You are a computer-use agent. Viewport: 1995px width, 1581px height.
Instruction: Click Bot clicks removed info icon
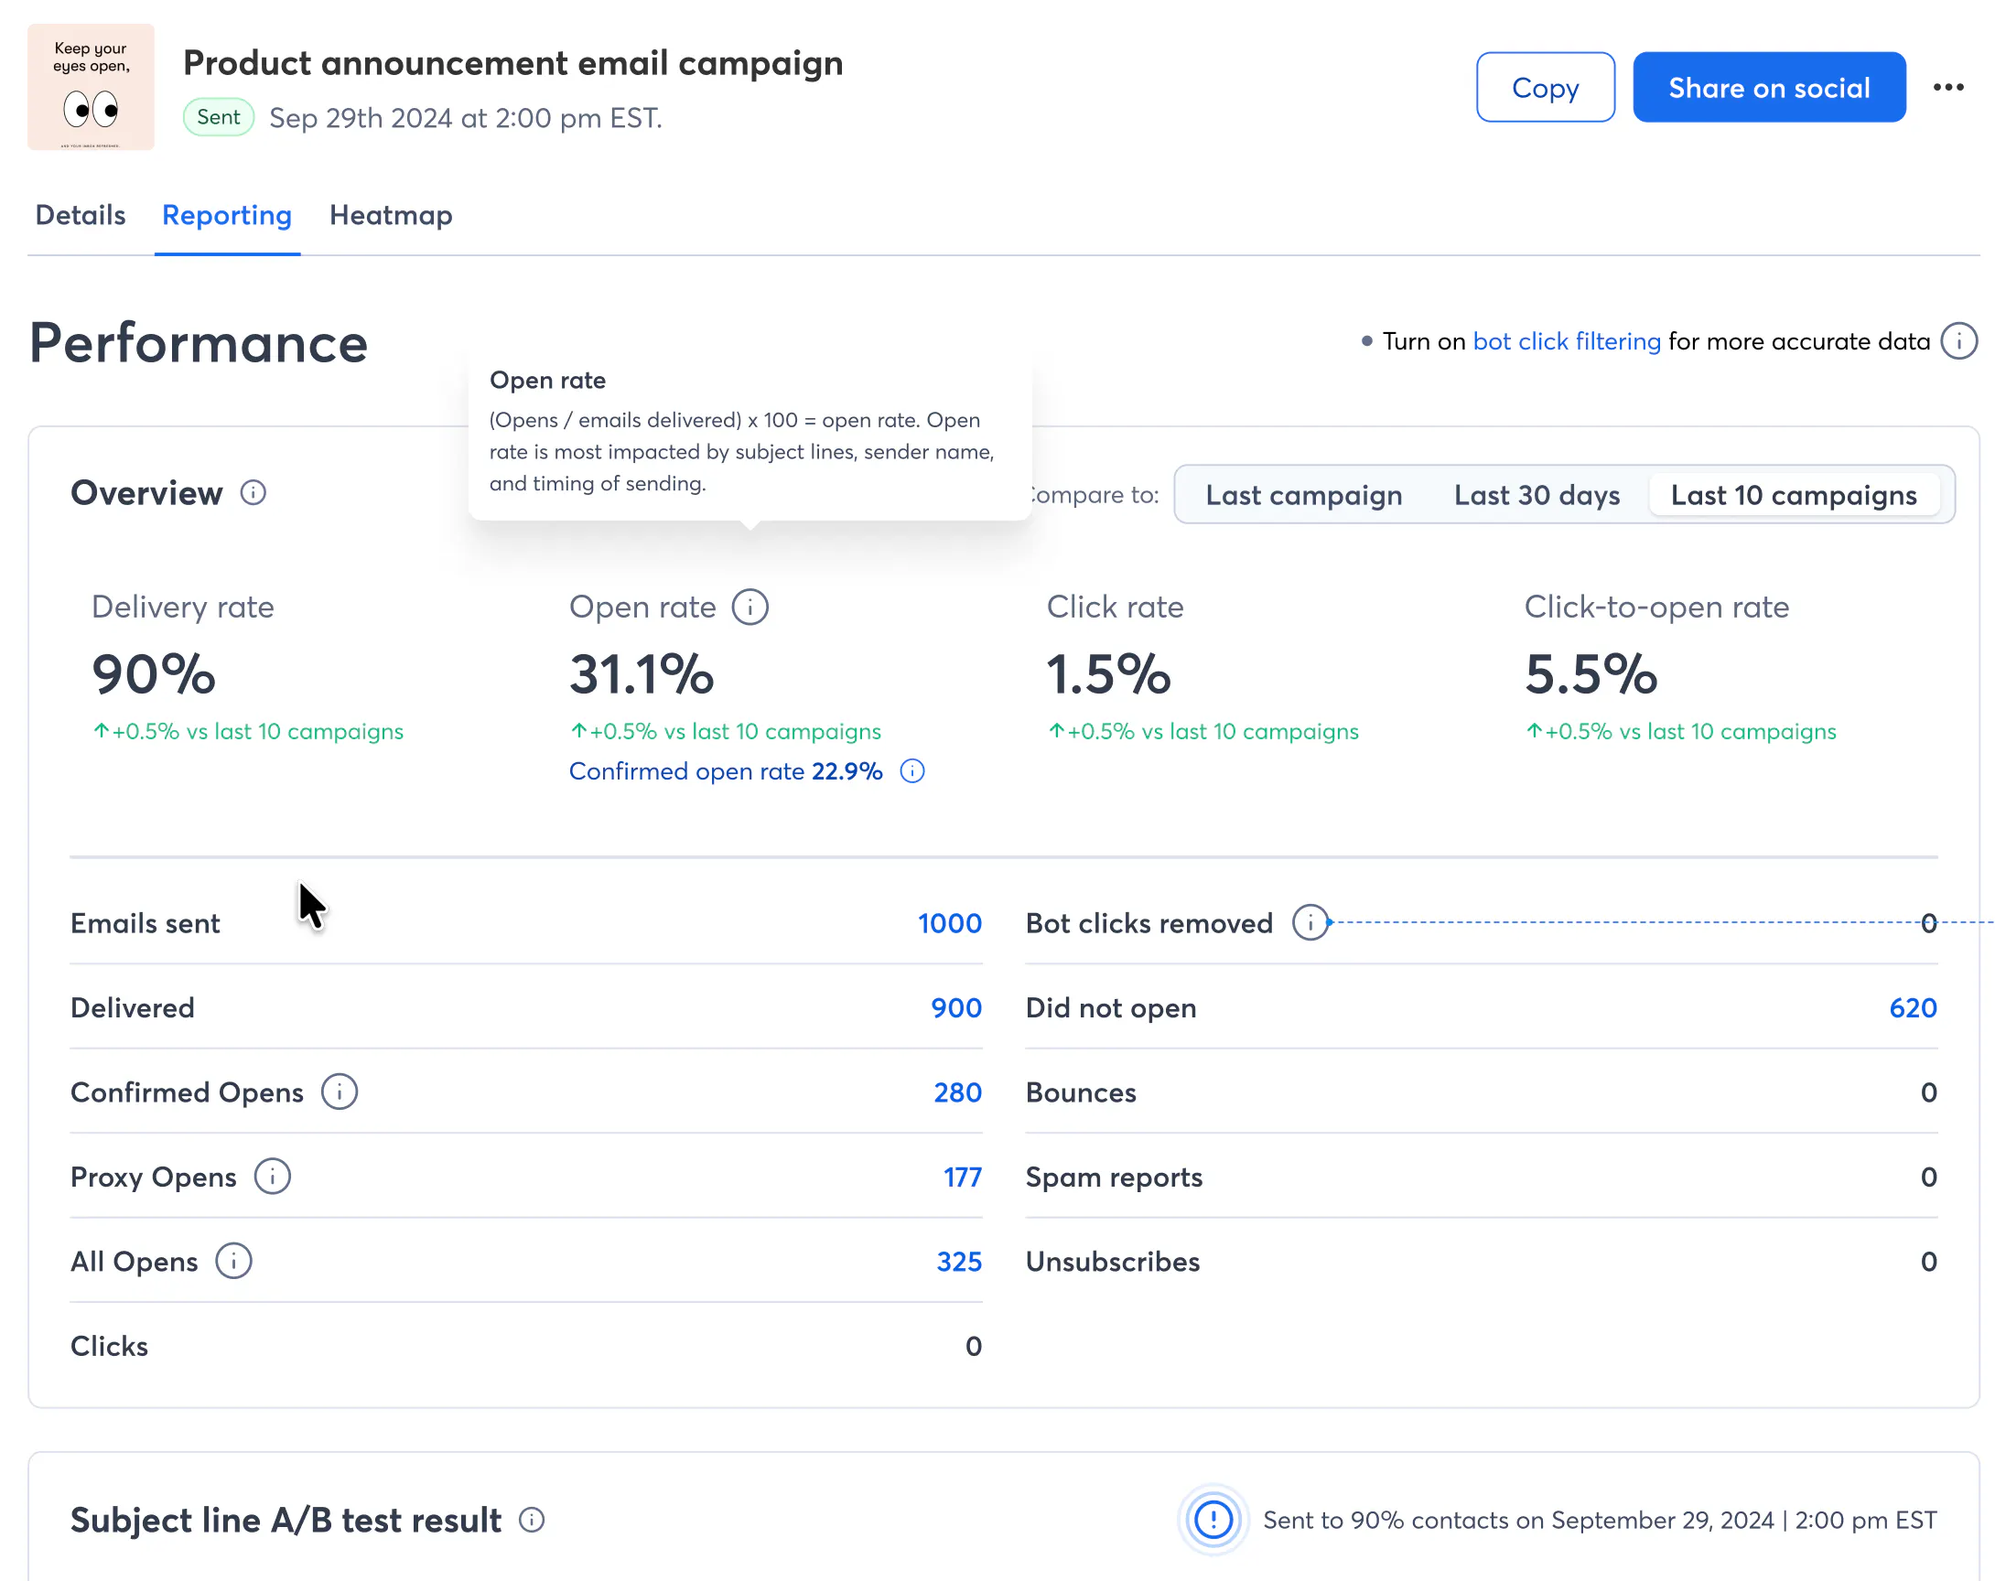click(x=1310, y=923)
